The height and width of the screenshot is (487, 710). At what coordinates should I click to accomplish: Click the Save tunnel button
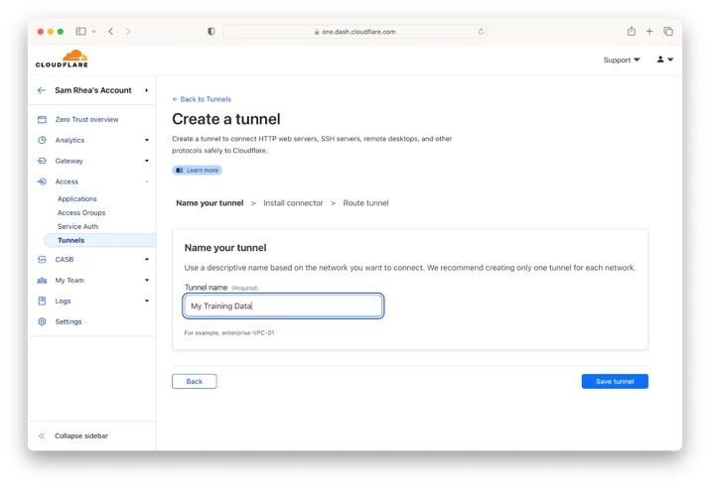point(615,381)
